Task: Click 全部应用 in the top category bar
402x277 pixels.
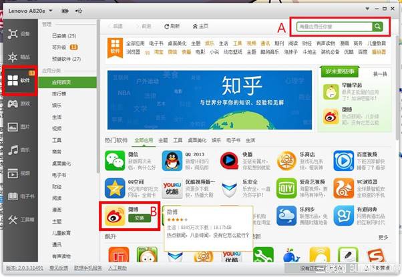Action: point(135,43)
